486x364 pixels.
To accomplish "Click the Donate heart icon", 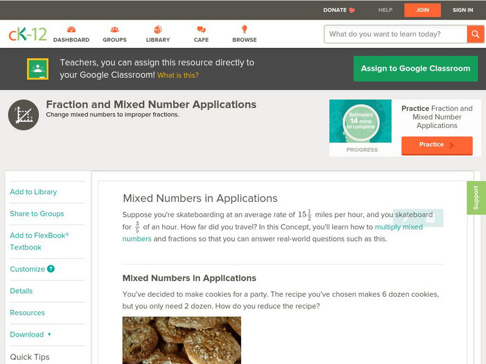I will coord(352,10).
